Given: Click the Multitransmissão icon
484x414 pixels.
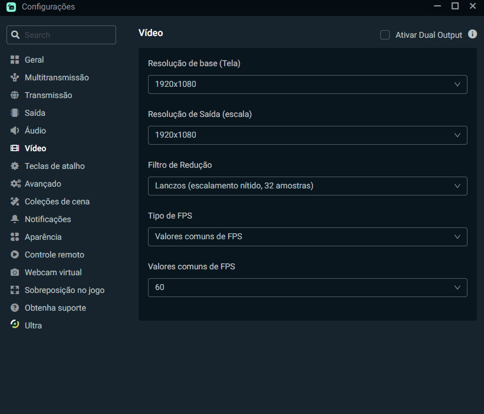Looking at the screenshot, I should tap(15, 77).
